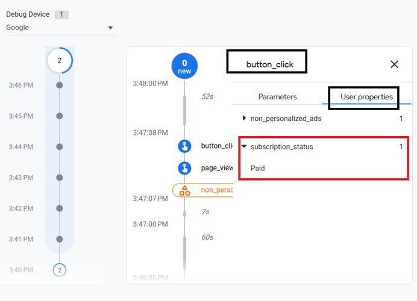
Task: Click the 3:43 PM time label
Action: click(x=21, y=178)
